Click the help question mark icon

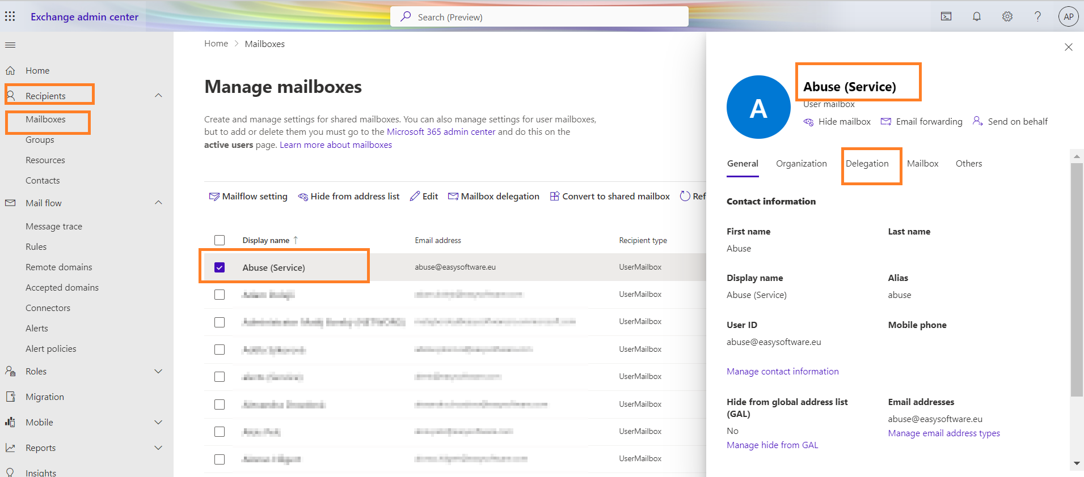click(1037, 16)
